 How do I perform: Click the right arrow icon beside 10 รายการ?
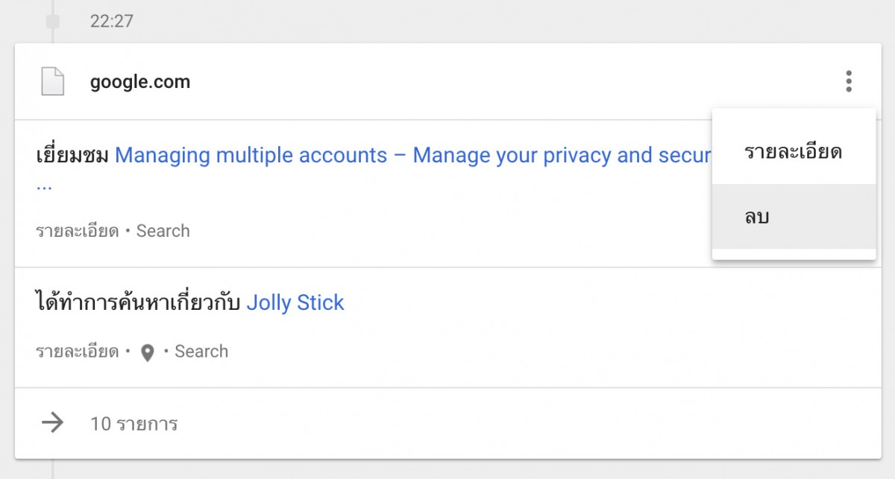coord(52,423)
